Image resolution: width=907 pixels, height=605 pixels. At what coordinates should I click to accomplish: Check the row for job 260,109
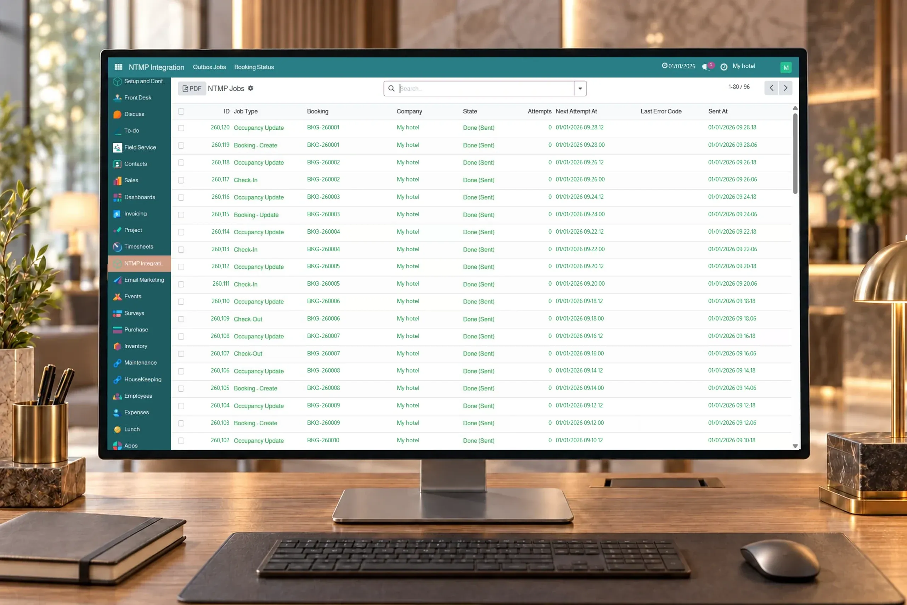pos(181,319)
